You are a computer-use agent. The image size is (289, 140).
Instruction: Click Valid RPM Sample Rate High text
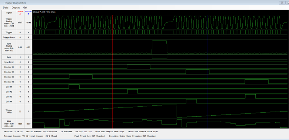coord(143,132)
